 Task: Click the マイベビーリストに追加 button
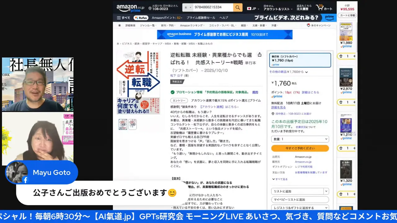[x=300, y=200]
